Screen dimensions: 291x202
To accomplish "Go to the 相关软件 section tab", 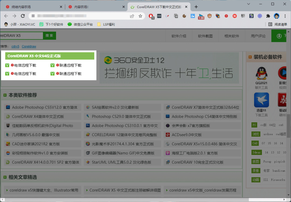I will click(232, 36).
